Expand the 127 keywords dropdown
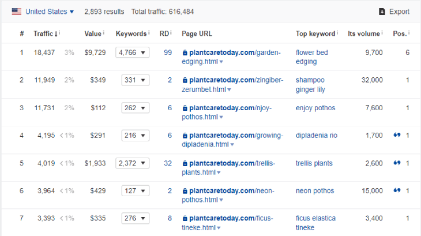This screenshot has height=236, width=421. (x=136, y=191)
